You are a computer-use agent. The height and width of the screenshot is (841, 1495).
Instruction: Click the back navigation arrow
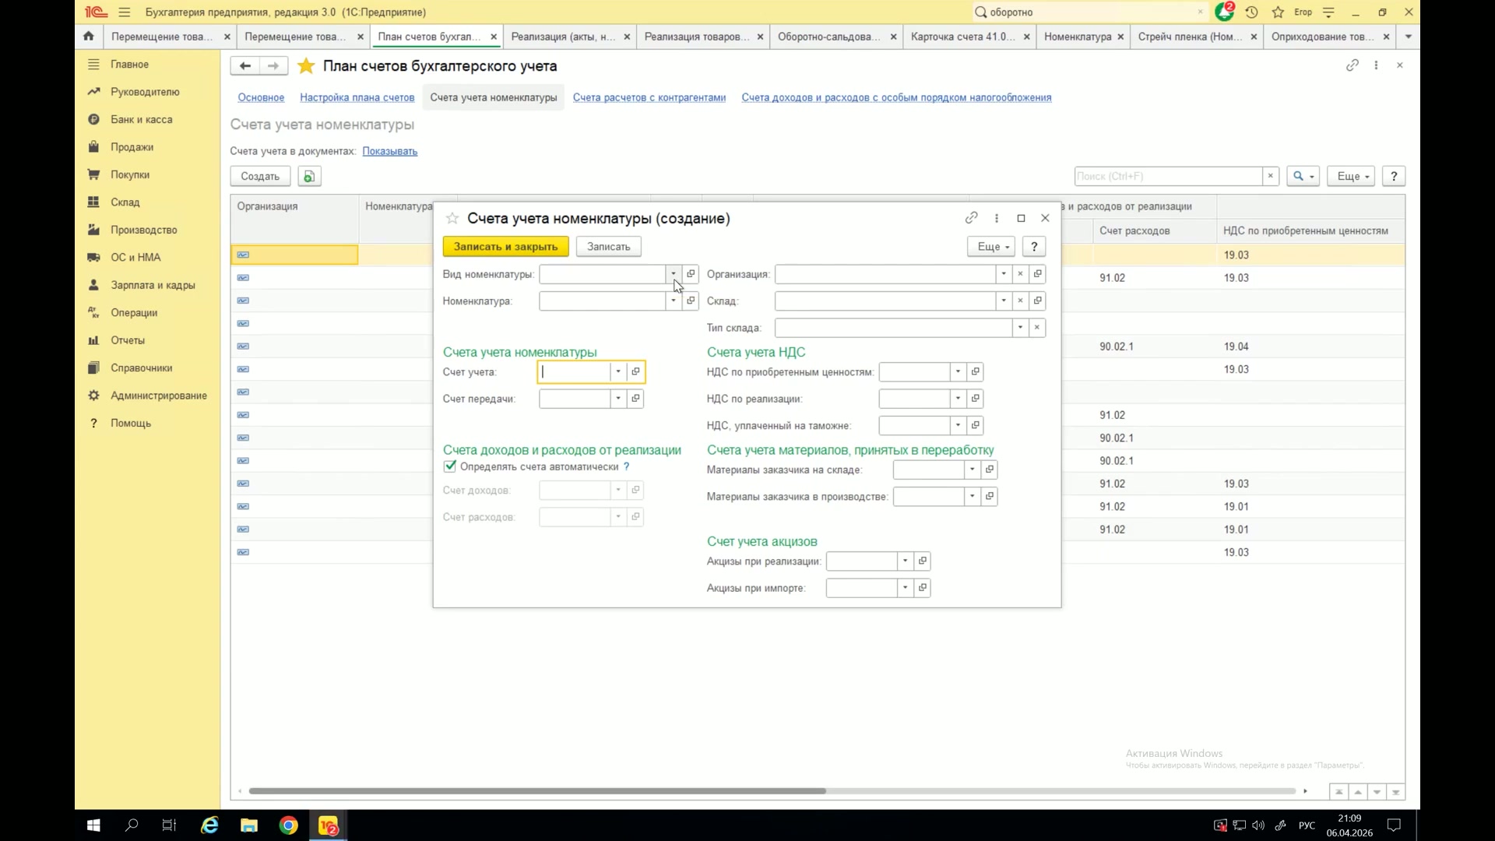(x=244, y=66)
